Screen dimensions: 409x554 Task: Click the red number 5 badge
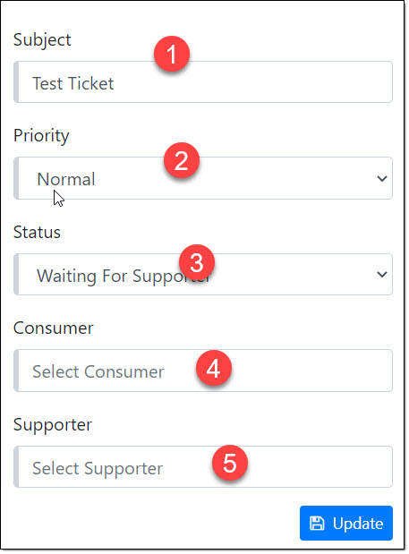(230, 463)
